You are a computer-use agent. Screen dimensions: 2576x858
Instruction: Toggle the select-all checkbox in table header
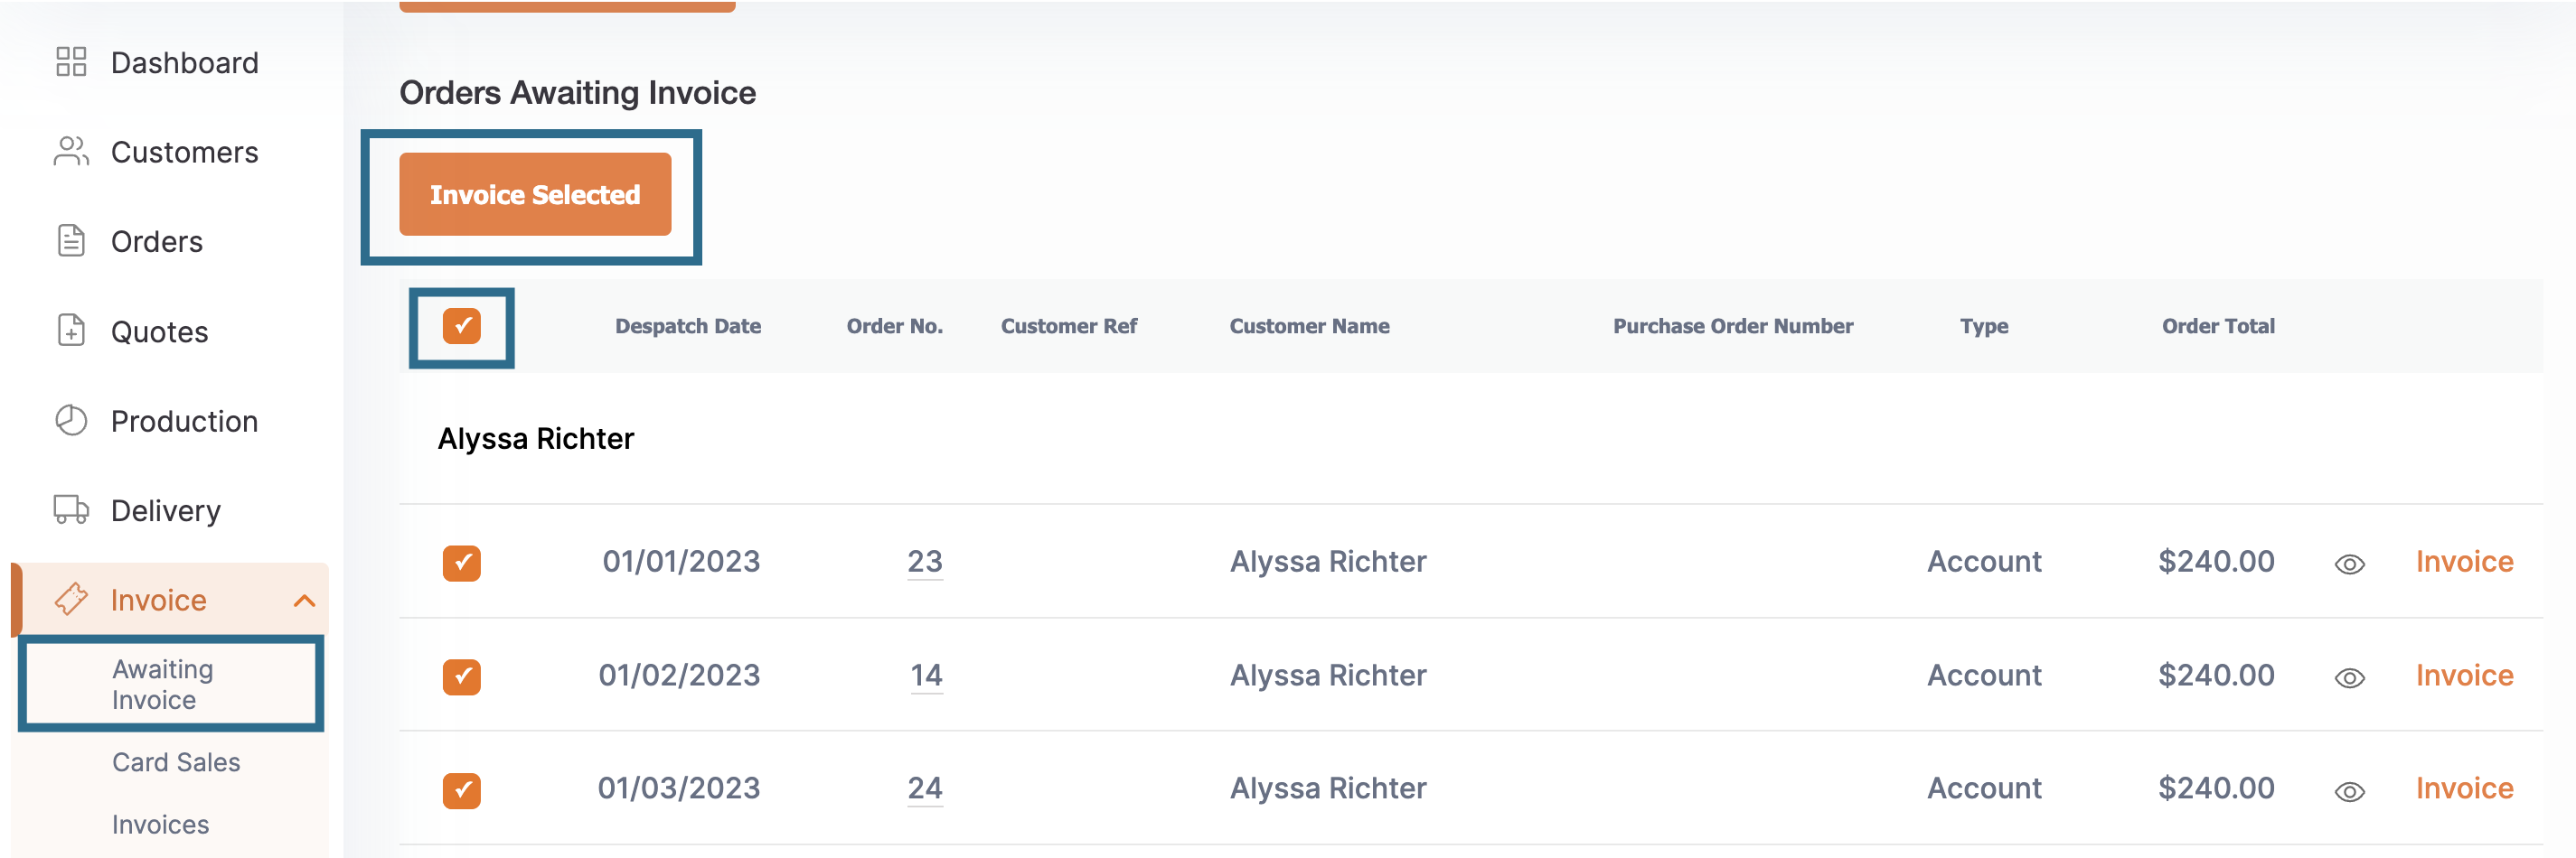click(x=462, y=326)
